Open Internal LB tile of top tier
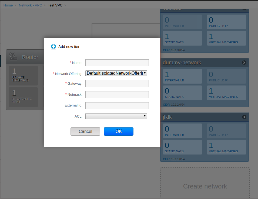The height and width of the screenshot is (199, 258). coord(182,22)
